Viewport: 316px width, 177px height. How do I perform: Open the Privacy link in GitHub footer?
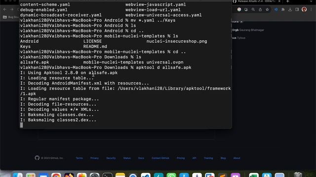tap(94, 158)
